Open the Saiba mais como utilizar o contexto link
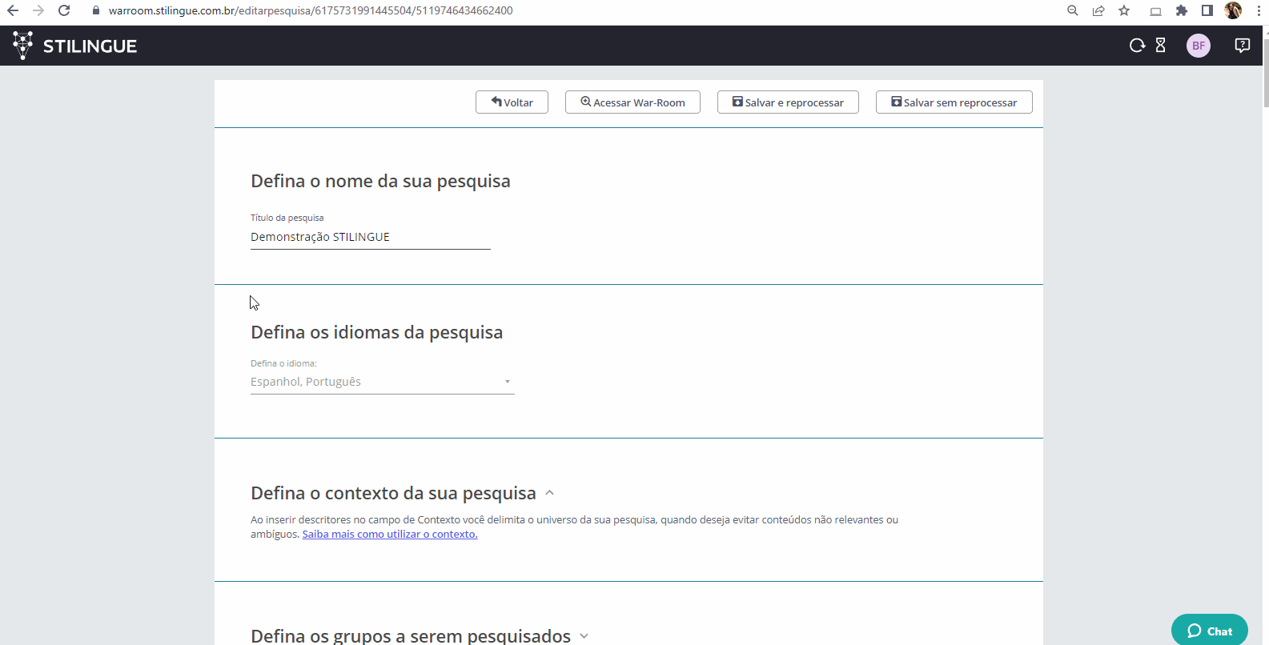The height and width of the screenshot is (645, 1269). click(x=389, y=535)
